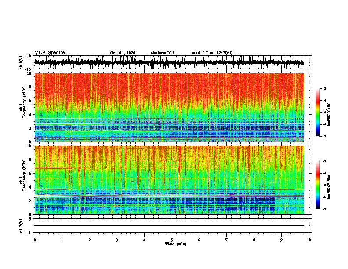
Task: Click the "4" kHz tick on ch.2 spectrogram
Action: 31,187
